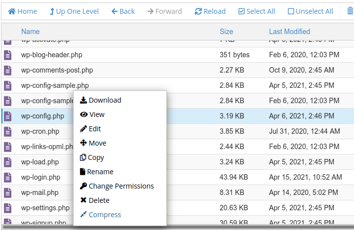This screenshot has height=230, width=354.
Task: Click file icon of wp-blog-header.php
Action: pyautogui.click(x=8, y=55)
